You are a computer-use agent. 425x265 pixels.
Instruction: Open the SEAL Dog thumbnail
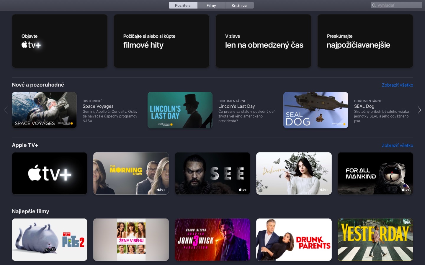(x=316, y=110)
